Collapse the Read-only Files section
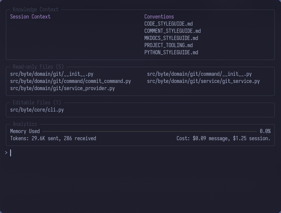The width and height of the screenshot is (281, 213). [38, 67]
